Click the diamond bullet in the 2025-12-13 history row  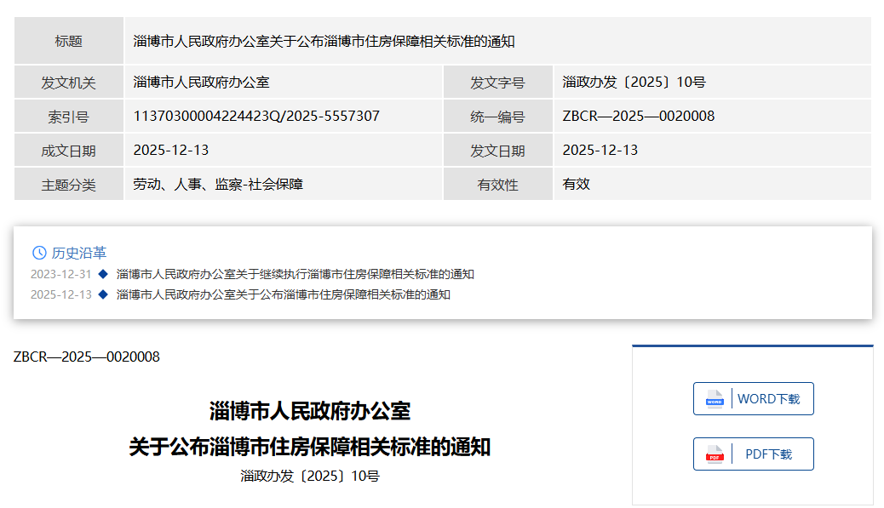coord(103,294)
